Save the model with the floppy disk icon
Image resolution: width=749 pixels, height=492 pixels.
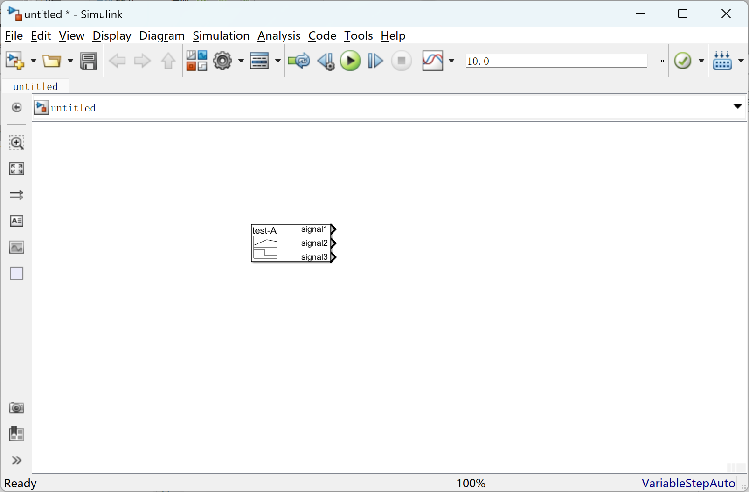89,61
